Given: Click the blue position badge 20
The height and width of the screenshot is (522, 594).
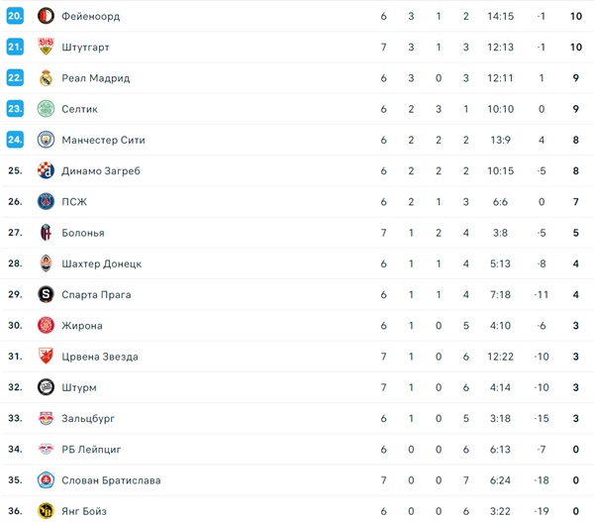Looking at the screenshot, I should (15, 17).
